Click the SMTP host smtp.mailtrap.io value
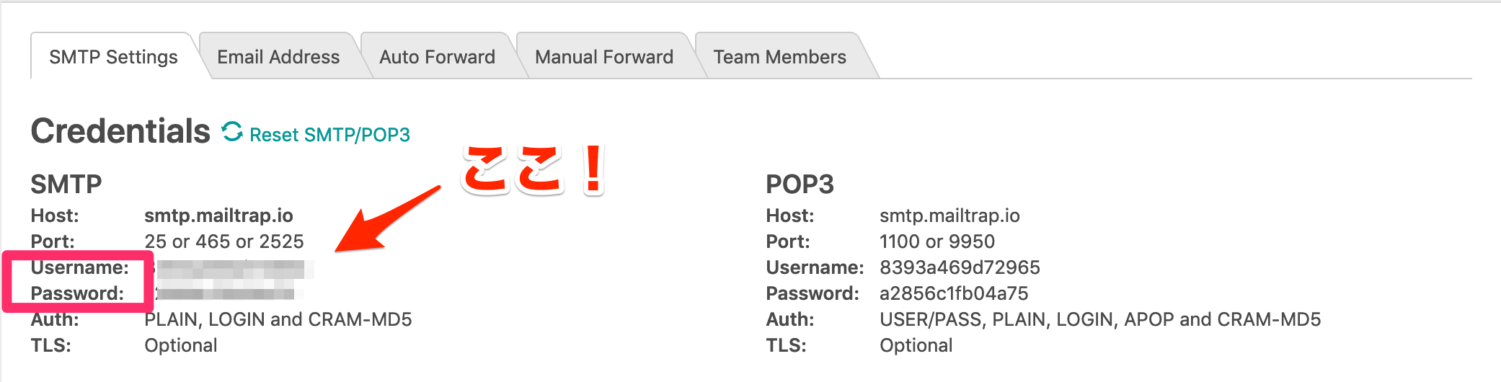 218,216
